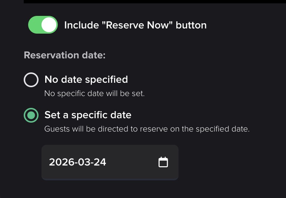This screenshot has height=198, width=286.
Task: Open the calendar picker icon
Action: pyautogui.click(x=163, y=162)
